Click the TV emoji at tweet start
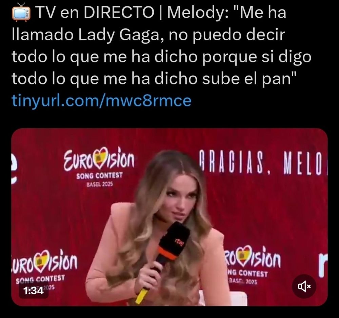This screenshot has height=318, width=339. (21, 13)
